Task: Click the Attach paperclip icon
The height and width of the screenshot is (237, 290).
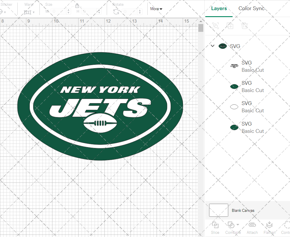Action: (x=252, y=225)
